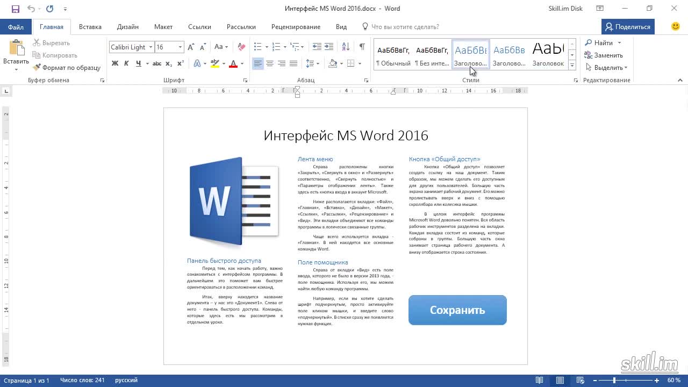
Task: Toggle paragraph marks (¶) display
Action: pos(362,47)
